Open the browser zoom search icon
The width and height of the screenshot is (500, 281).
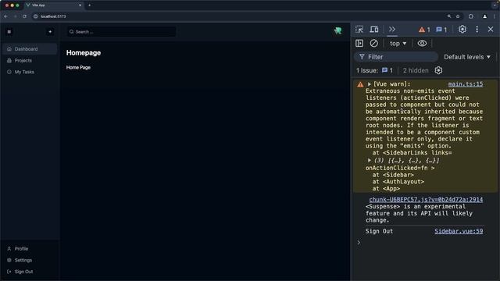[x=449, y=16]
